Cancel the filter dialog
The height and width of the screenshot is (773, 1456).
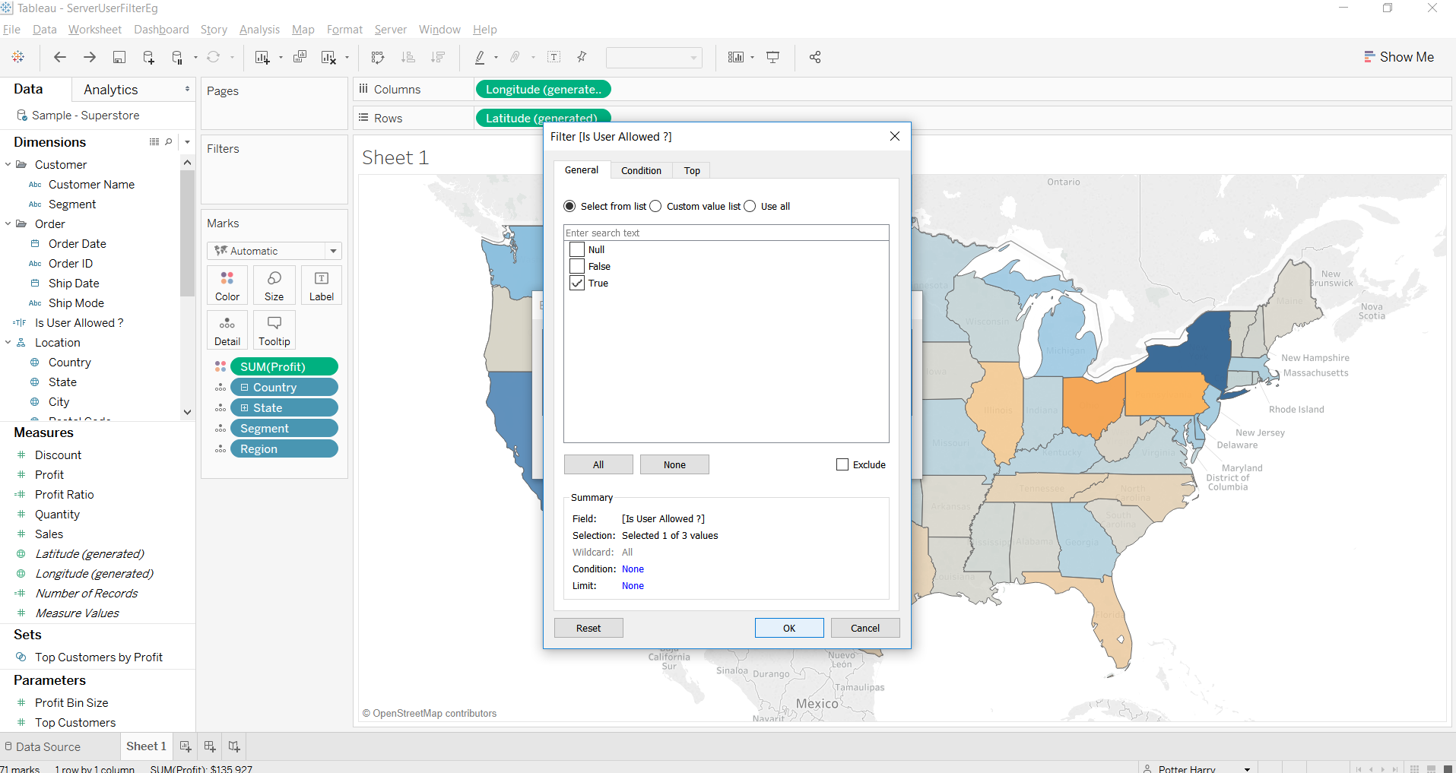pyautogui.click(x=865, y=628)
